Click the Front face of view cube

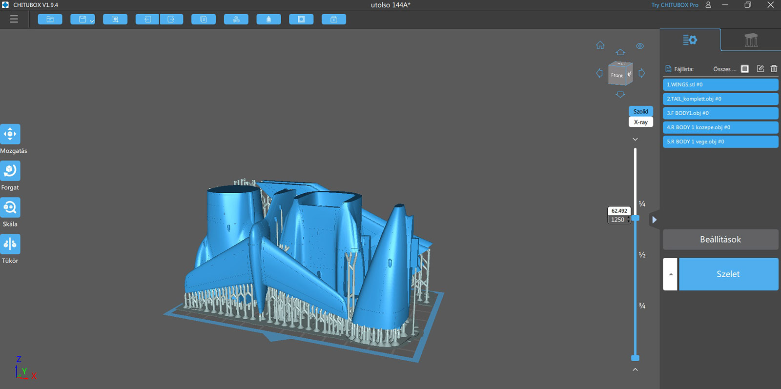click(x=617, y=75)
